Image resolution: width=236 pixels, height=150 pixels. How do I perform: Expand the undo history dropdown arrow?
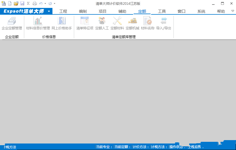[45, 3]
